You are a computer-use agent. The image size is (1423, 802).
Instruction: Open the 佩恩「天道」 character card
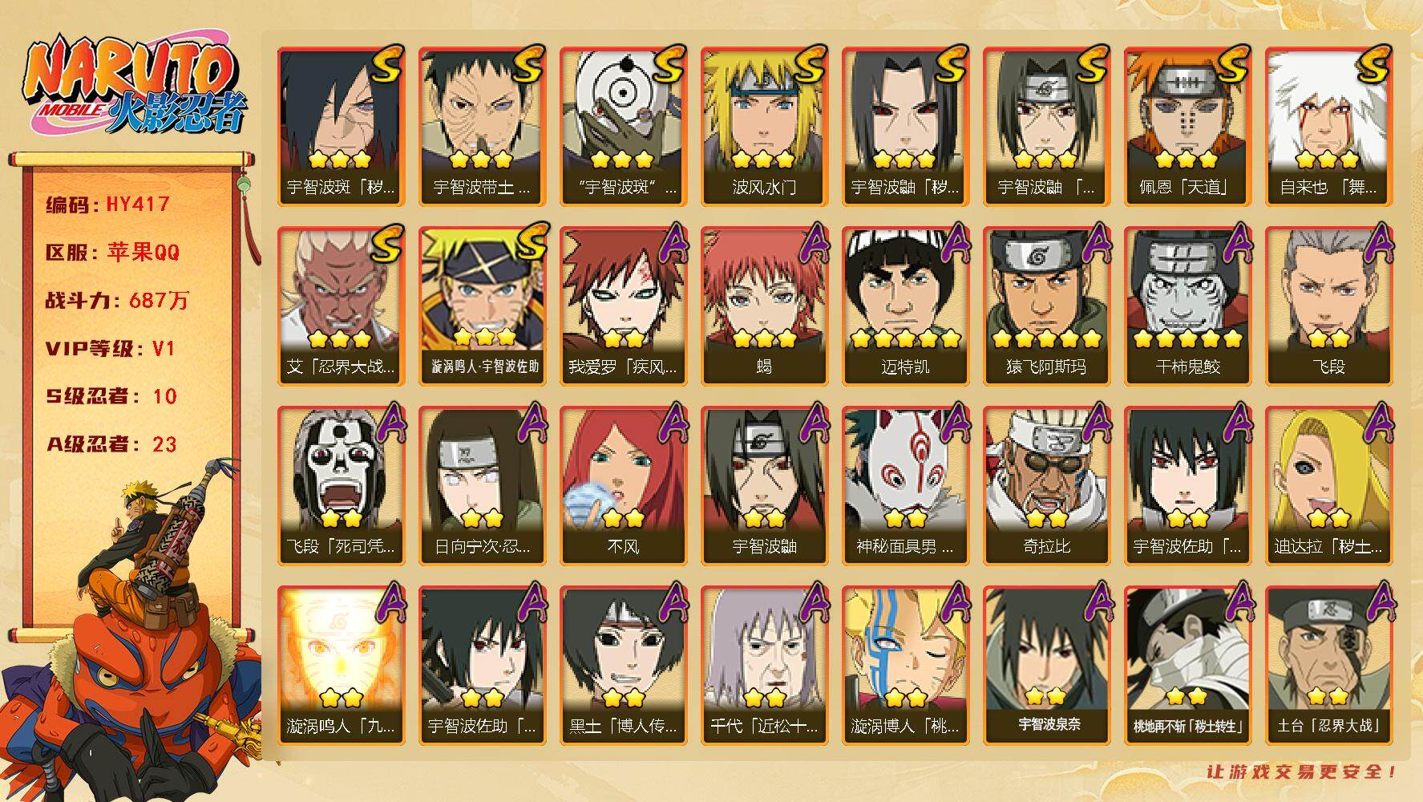point(1187,126)
